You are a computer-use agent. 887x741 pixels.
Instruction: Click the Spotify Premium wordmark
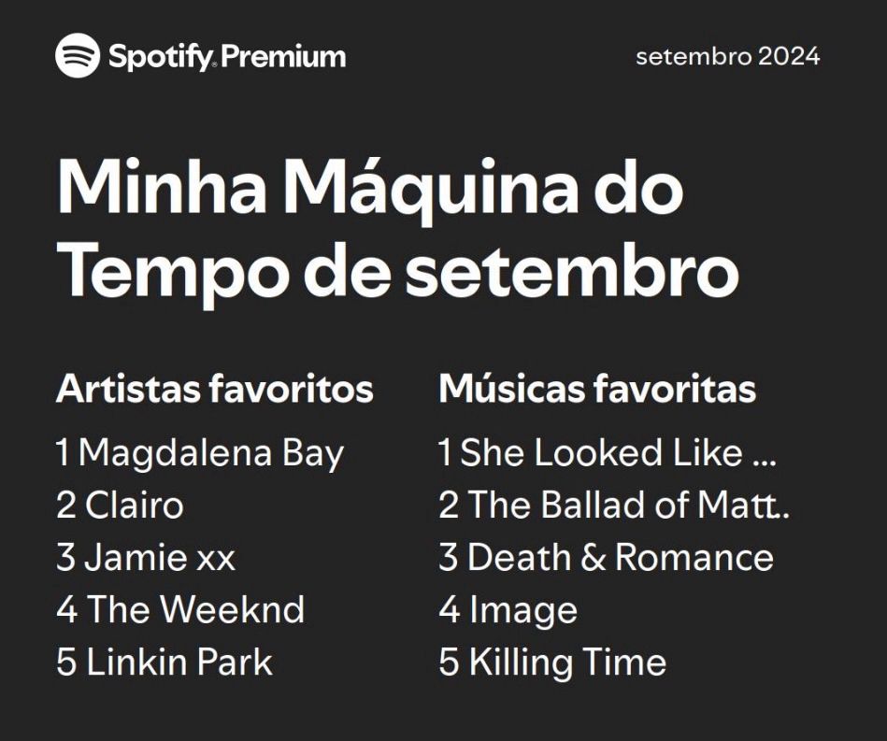click(x=227, y=57)
